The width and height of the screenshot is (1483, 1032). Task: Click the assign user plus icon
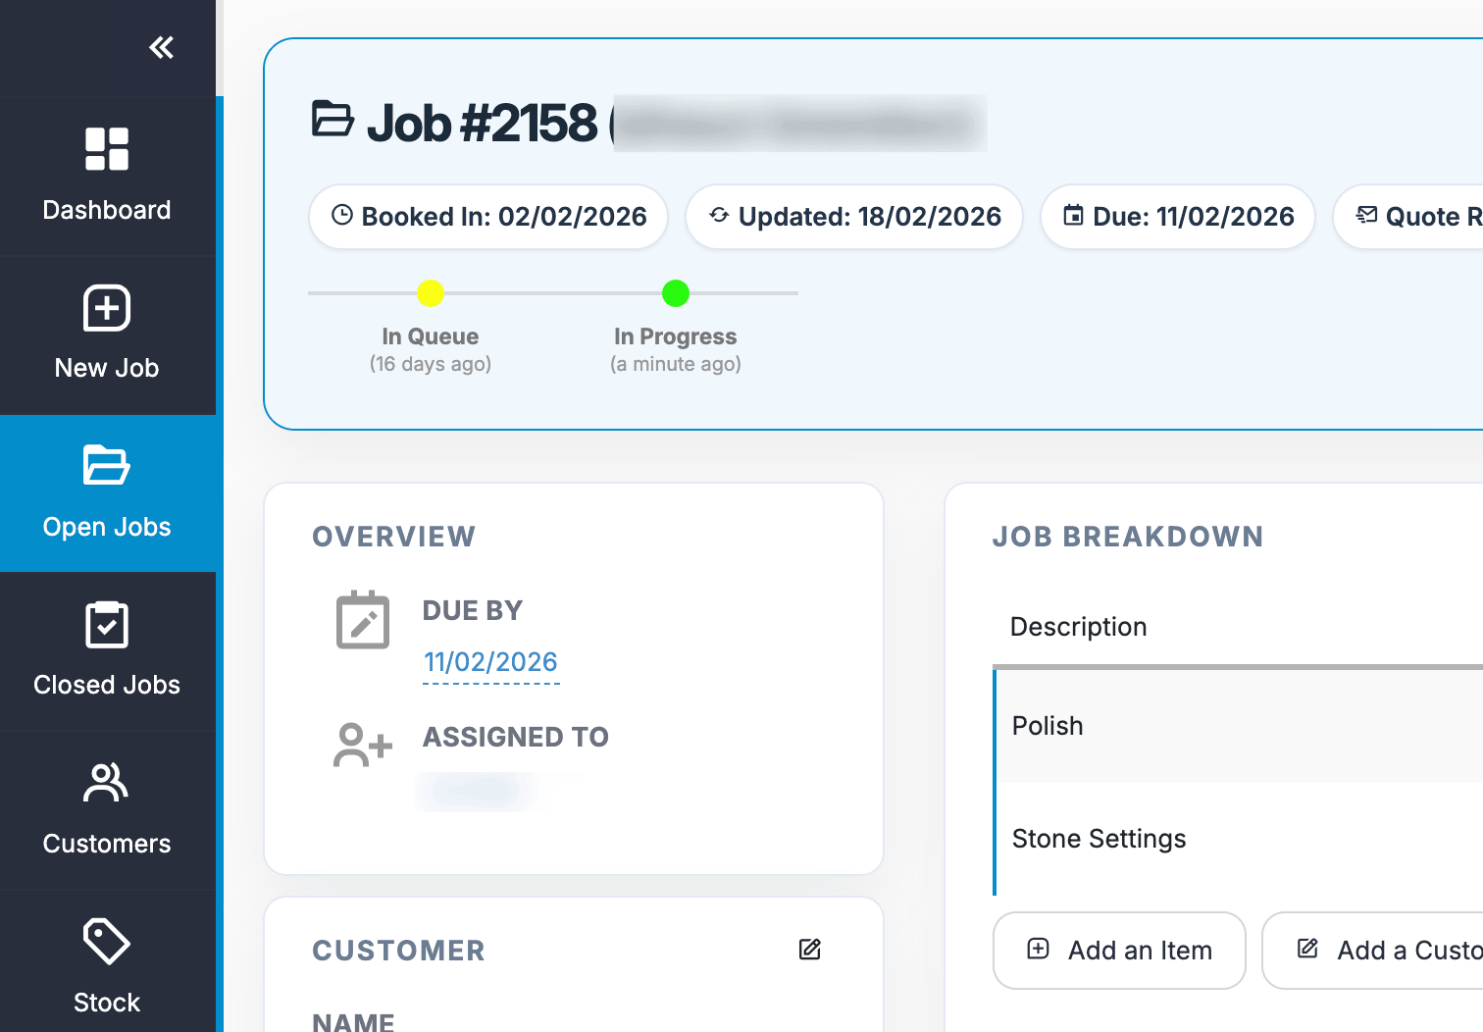(363, 746)
